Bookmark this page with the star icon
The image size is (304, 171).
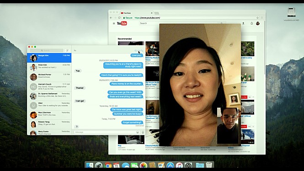(x=257, y=18)
